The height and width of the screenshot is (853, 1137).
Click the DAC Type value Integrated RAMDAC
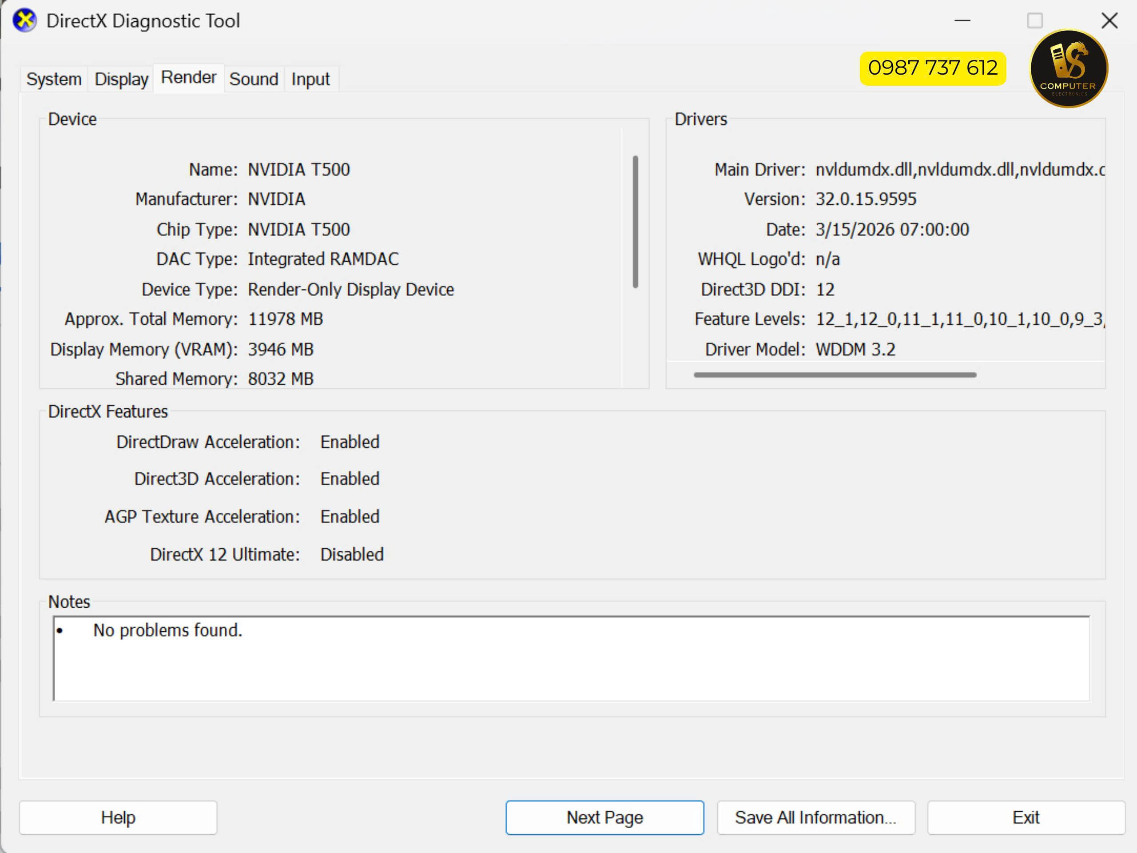pos(323,259)
